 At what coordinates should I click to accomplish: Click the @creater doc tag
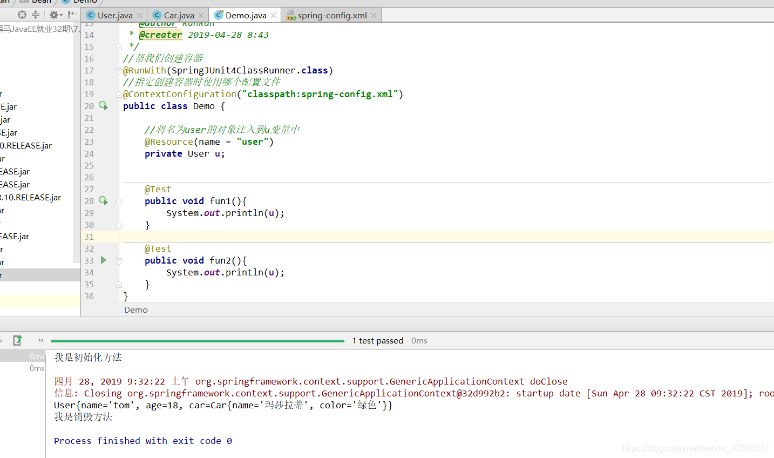point(161,35)
